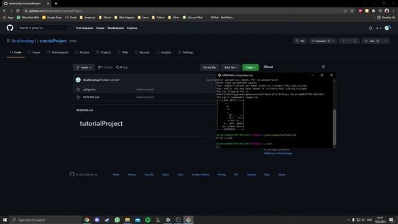Open the Chrome extensions puzzle icon
This screenshot has height=224, width=398.
373,11
